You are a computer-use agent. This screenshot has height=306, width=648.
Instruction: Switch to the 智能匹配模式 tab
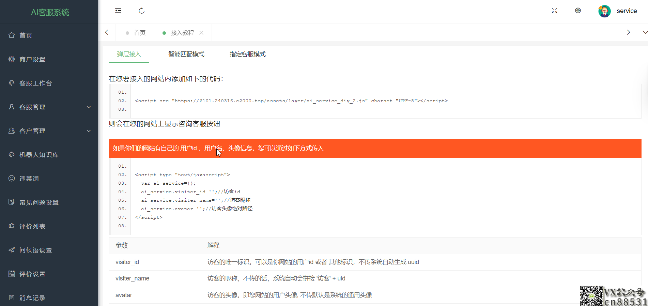[x=186, y=54]
